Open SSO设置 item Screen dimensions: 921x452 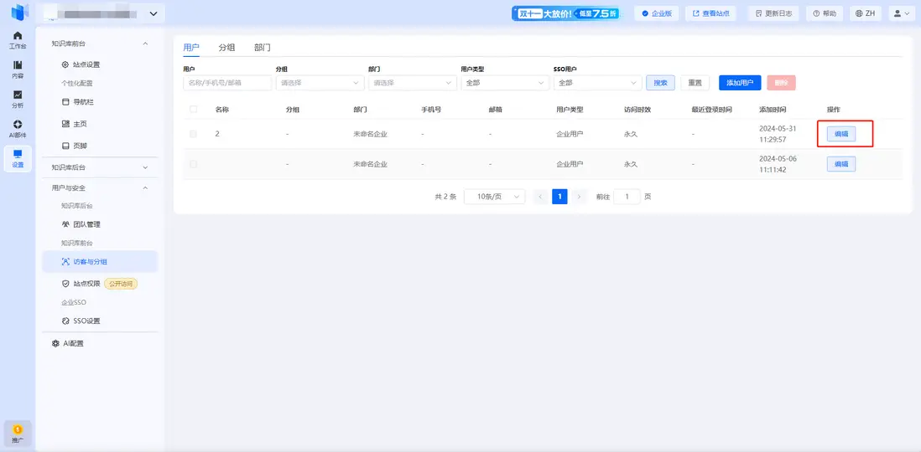tap(81, 321)
